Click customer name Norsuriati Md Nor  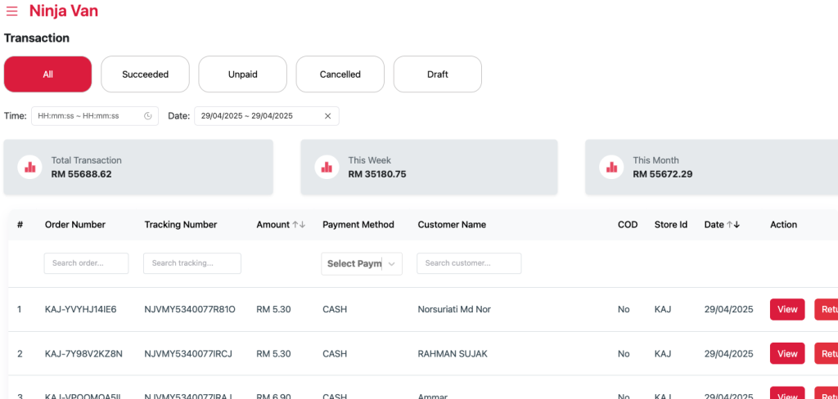[454, 309]
